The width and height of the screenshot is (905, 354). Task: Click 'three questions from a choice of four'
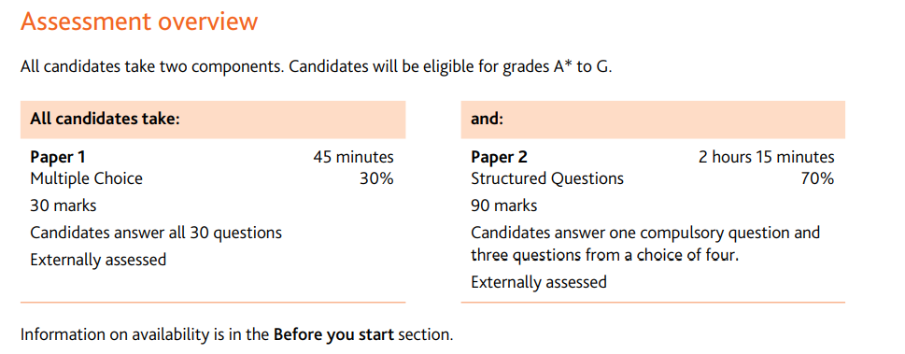pos(605,255)
